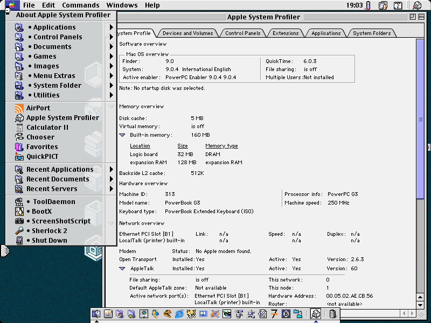
Task: Run ScreenShotScript from the Apple menu
Action: (61, 221)
